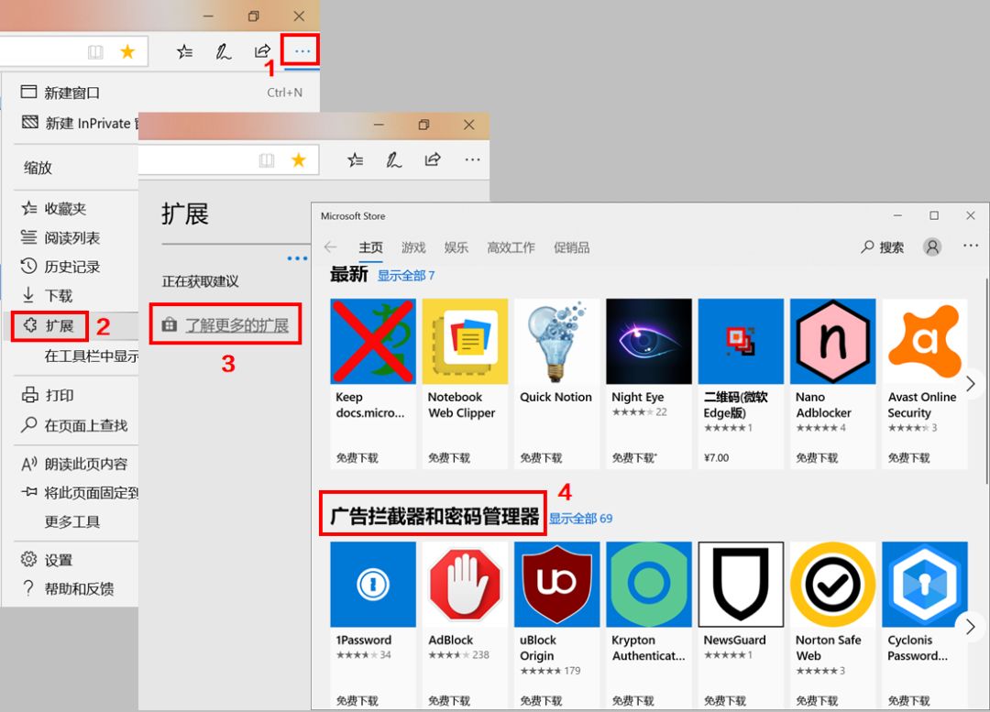Open the uBlock Origin extension thumbnail
This screenshot has height=712, width=990.
pyautogui.click(x=555, y=584)
